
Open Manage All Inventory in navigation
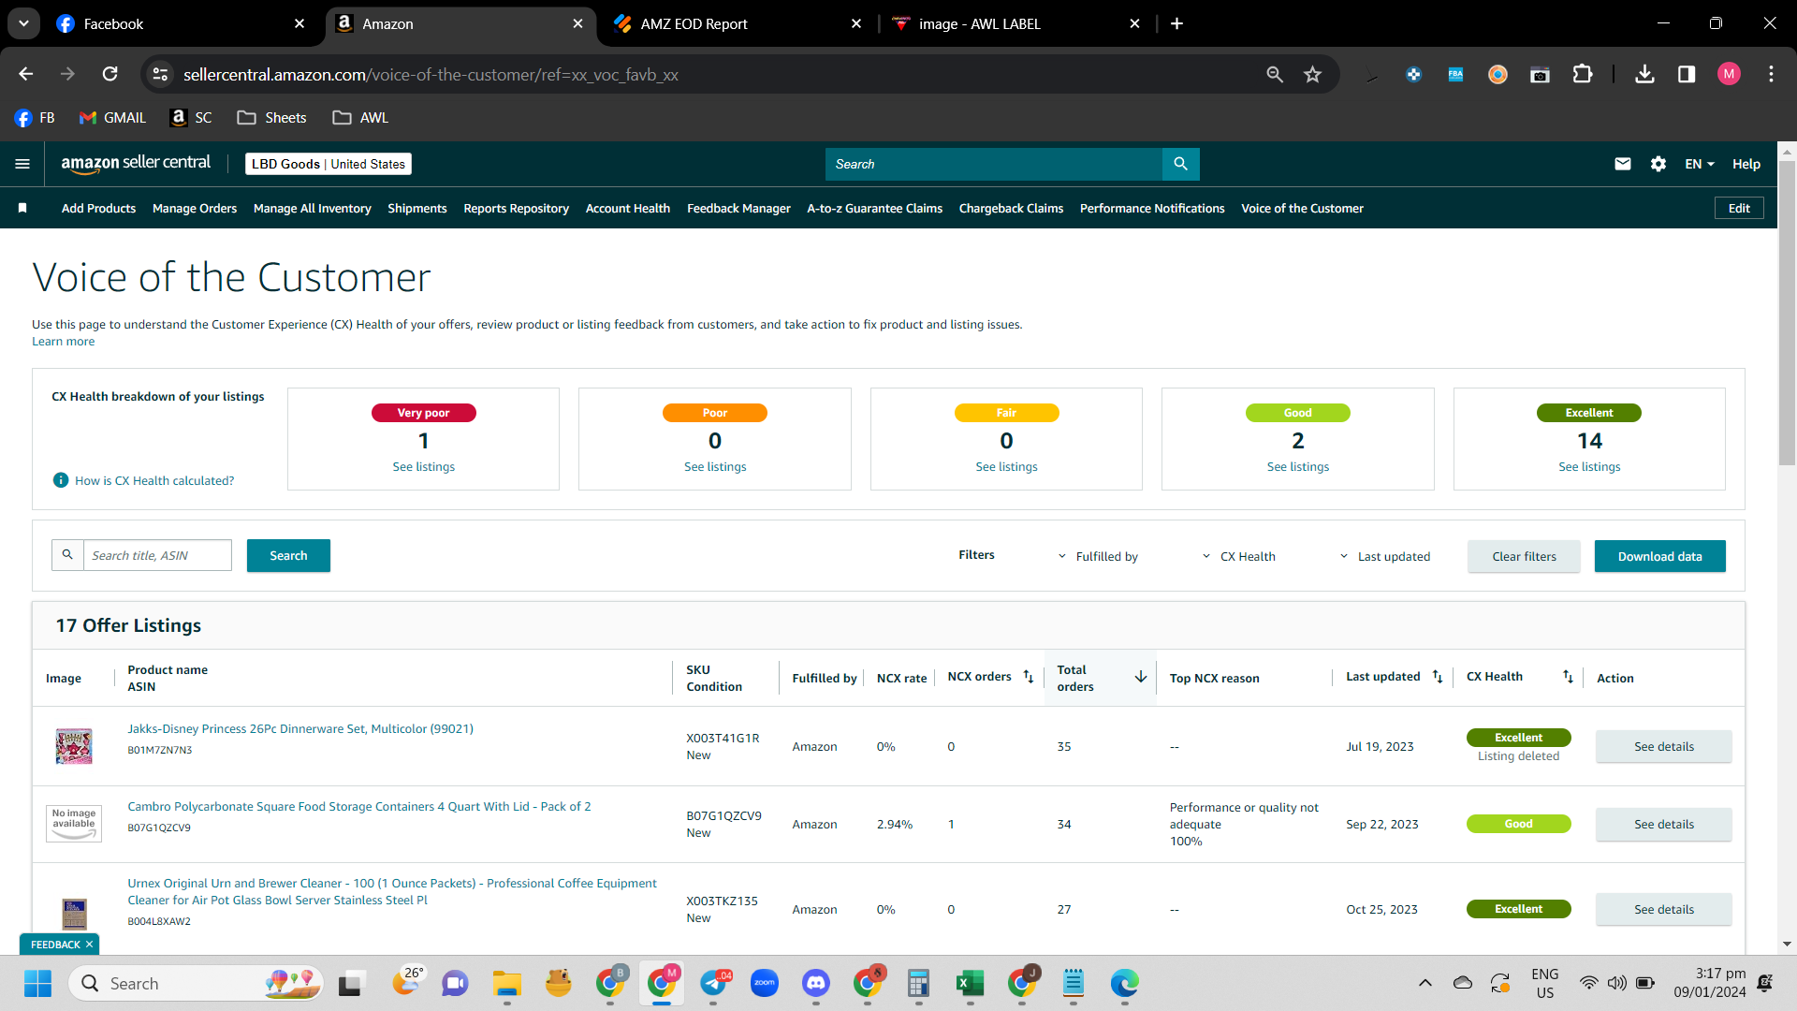point(313,208)
